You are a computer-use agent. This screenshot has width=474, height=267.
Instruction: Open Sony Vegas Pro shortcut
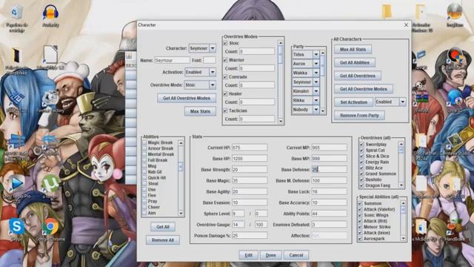(x=16, y=186)
